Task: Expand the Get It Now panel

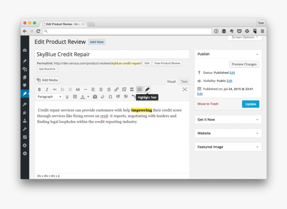Action: point(257,120)
